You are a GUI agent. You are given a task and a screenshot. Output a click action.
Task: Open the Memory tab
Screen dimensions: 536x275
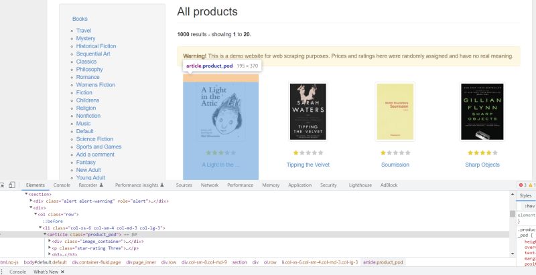pos(271,185)
